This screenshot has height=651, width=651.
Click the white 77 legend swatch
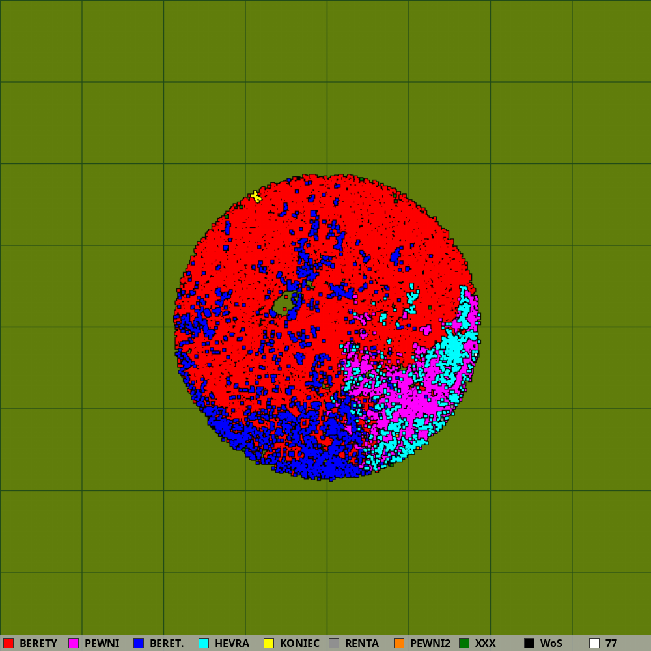[x=594, y=643]
